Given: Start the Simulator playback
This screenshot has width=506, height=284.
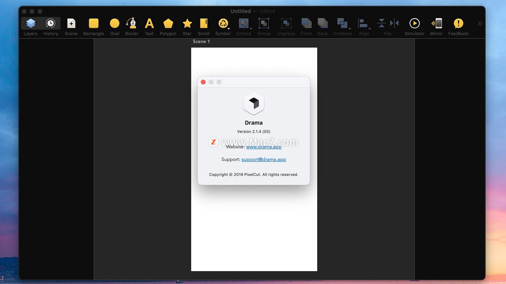Looking at the screenshot, I should coord(414,24).
